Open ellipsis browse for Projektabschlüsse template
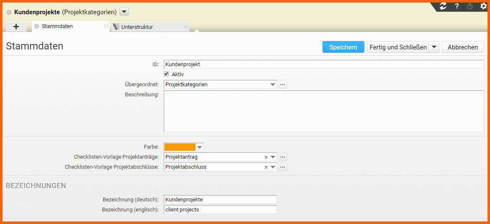 [283, 167]
